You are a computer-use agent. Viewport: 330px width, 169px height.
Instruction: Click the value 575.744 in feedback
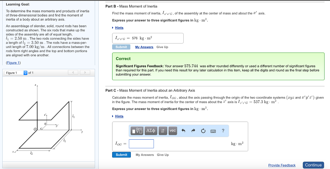[x=191, y=66]
